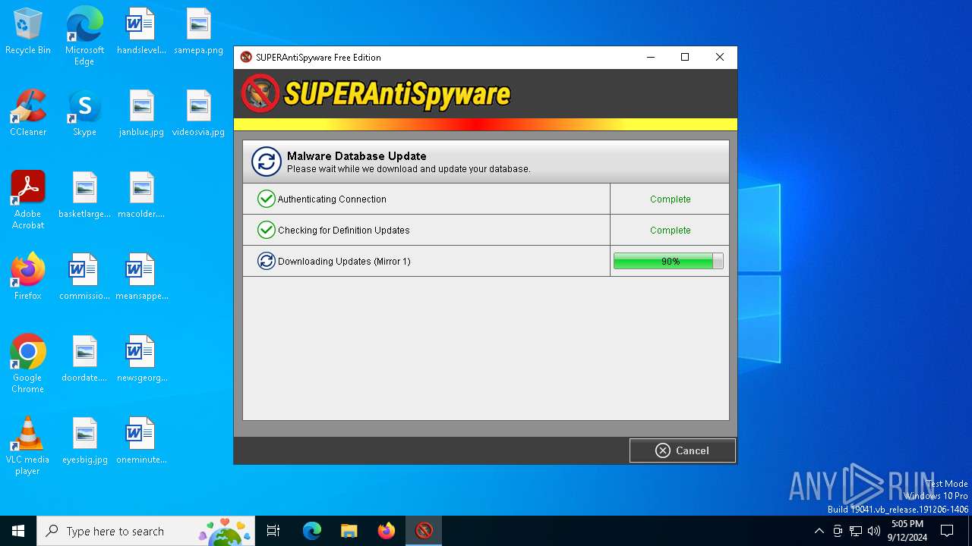This screenshot has height=546, width=972.
Task: Cancel the malware database update
Action: click(682, 450)
